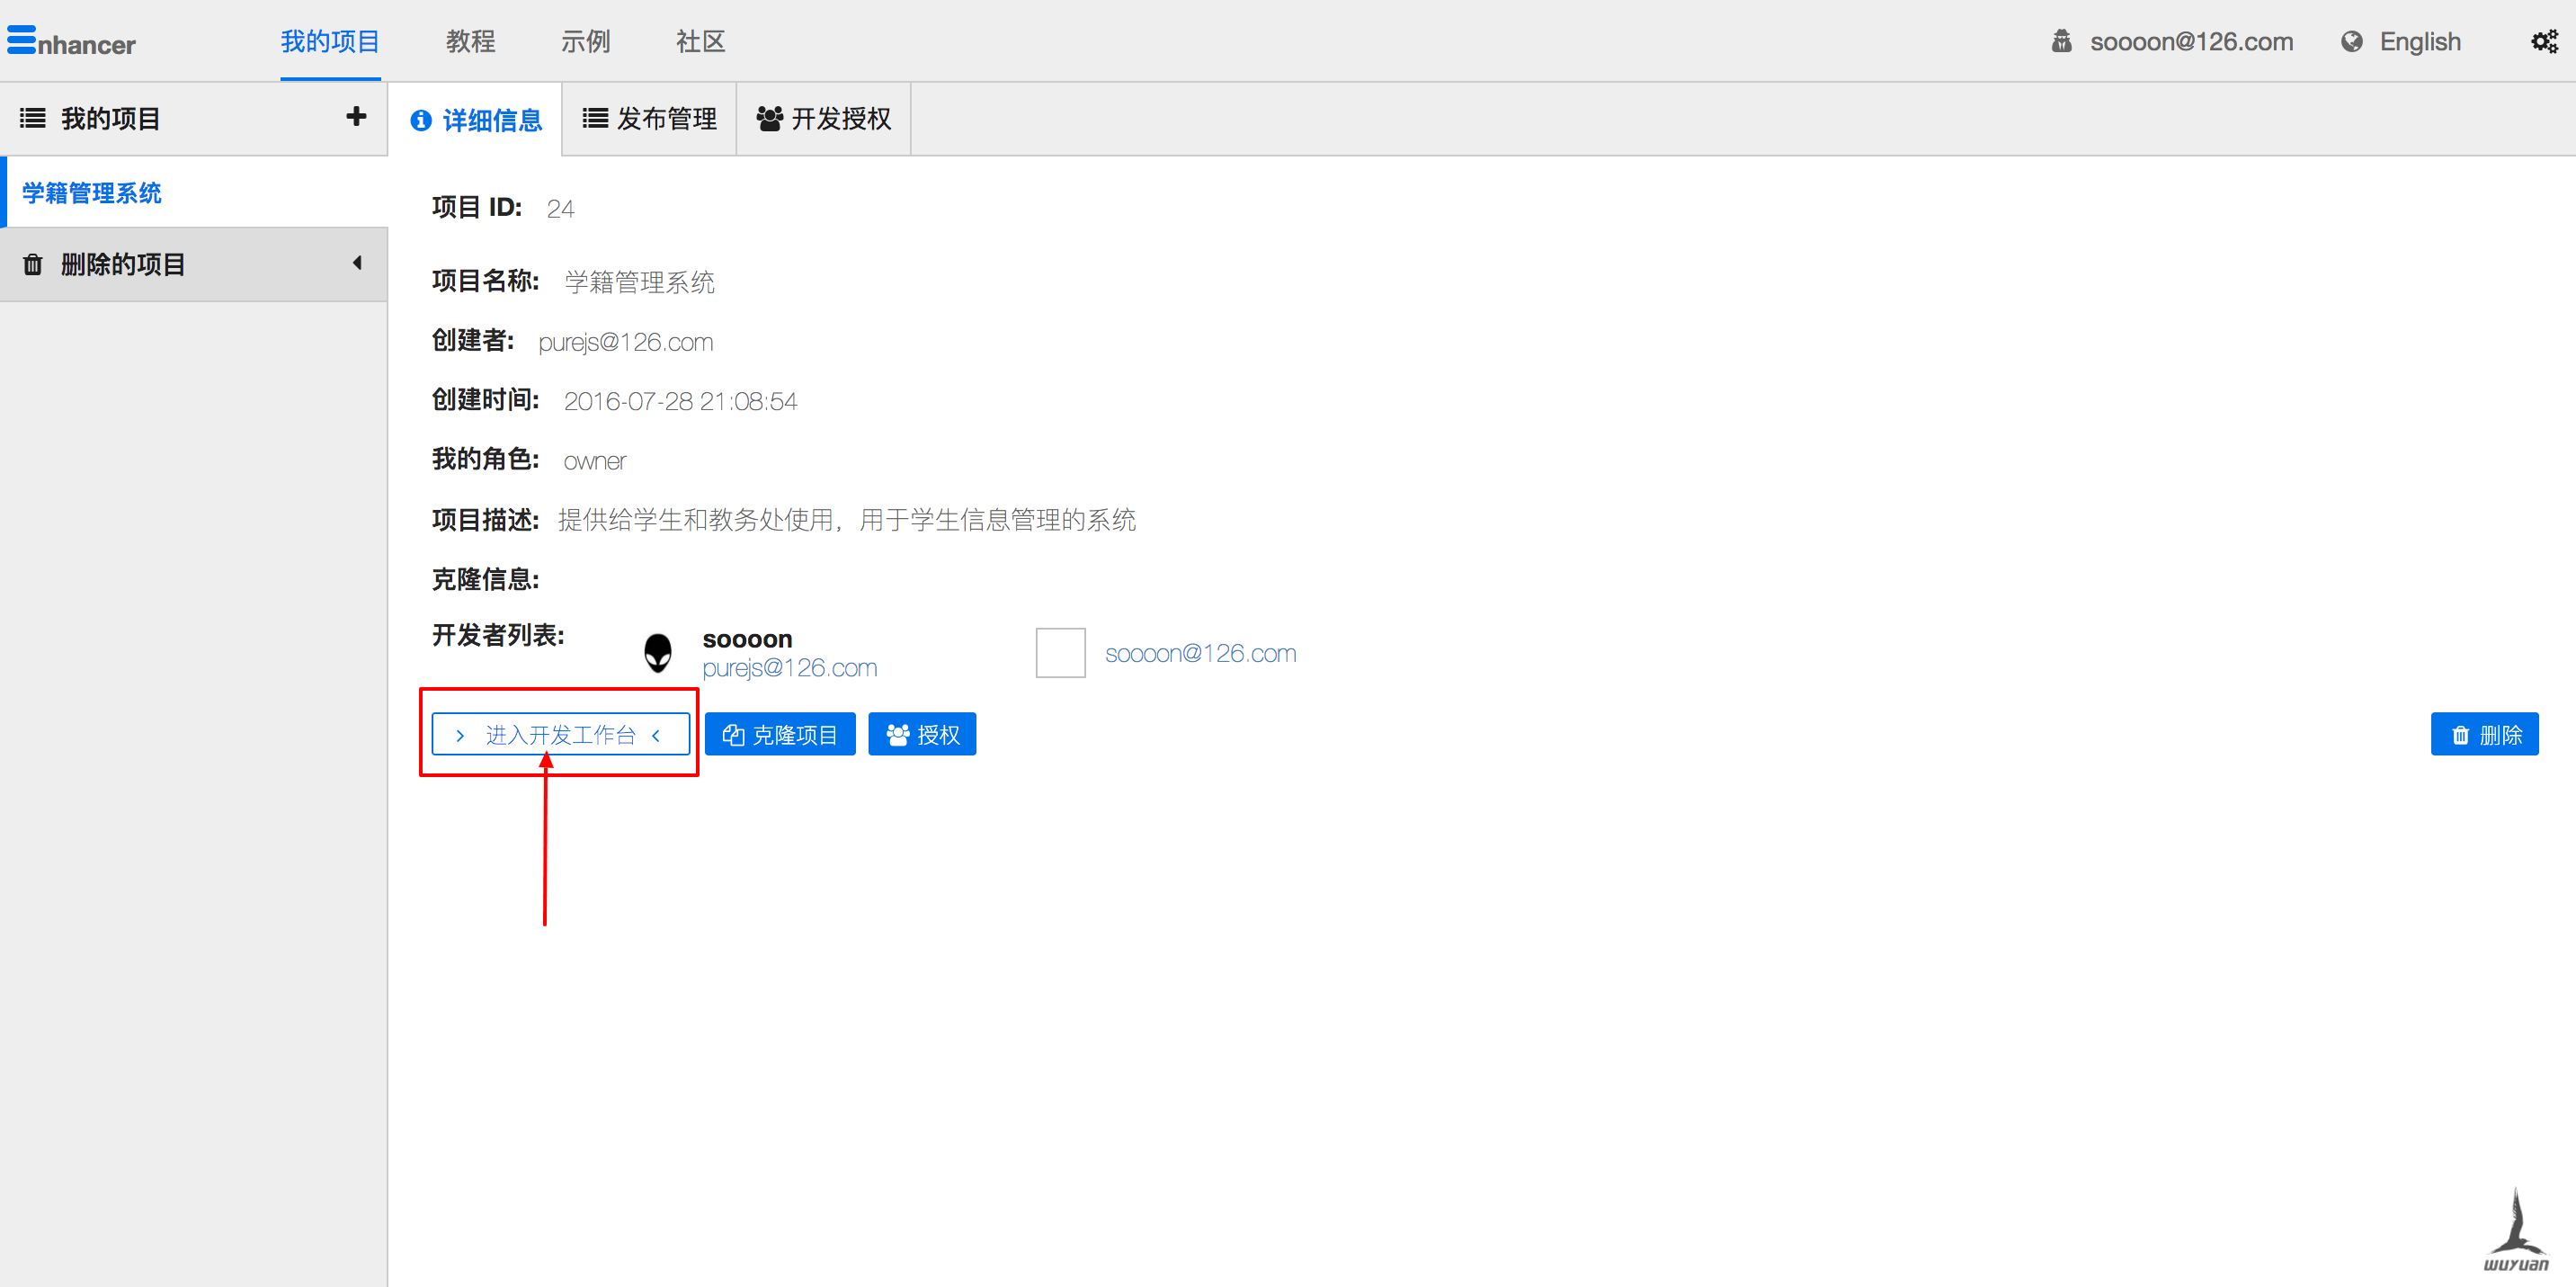The height and width of the screenshot is (1287, 2576).
Task: Click the Enhancer logo
Action: pyautogui.click(x=71, y=42)
